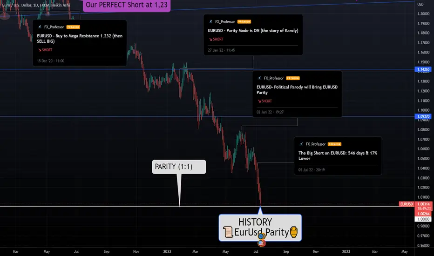Click the '02 Jun '22 - 19:27' date text
Image resolution: width=434 pixels, height=256 pixels.
[x=270, y=112]
